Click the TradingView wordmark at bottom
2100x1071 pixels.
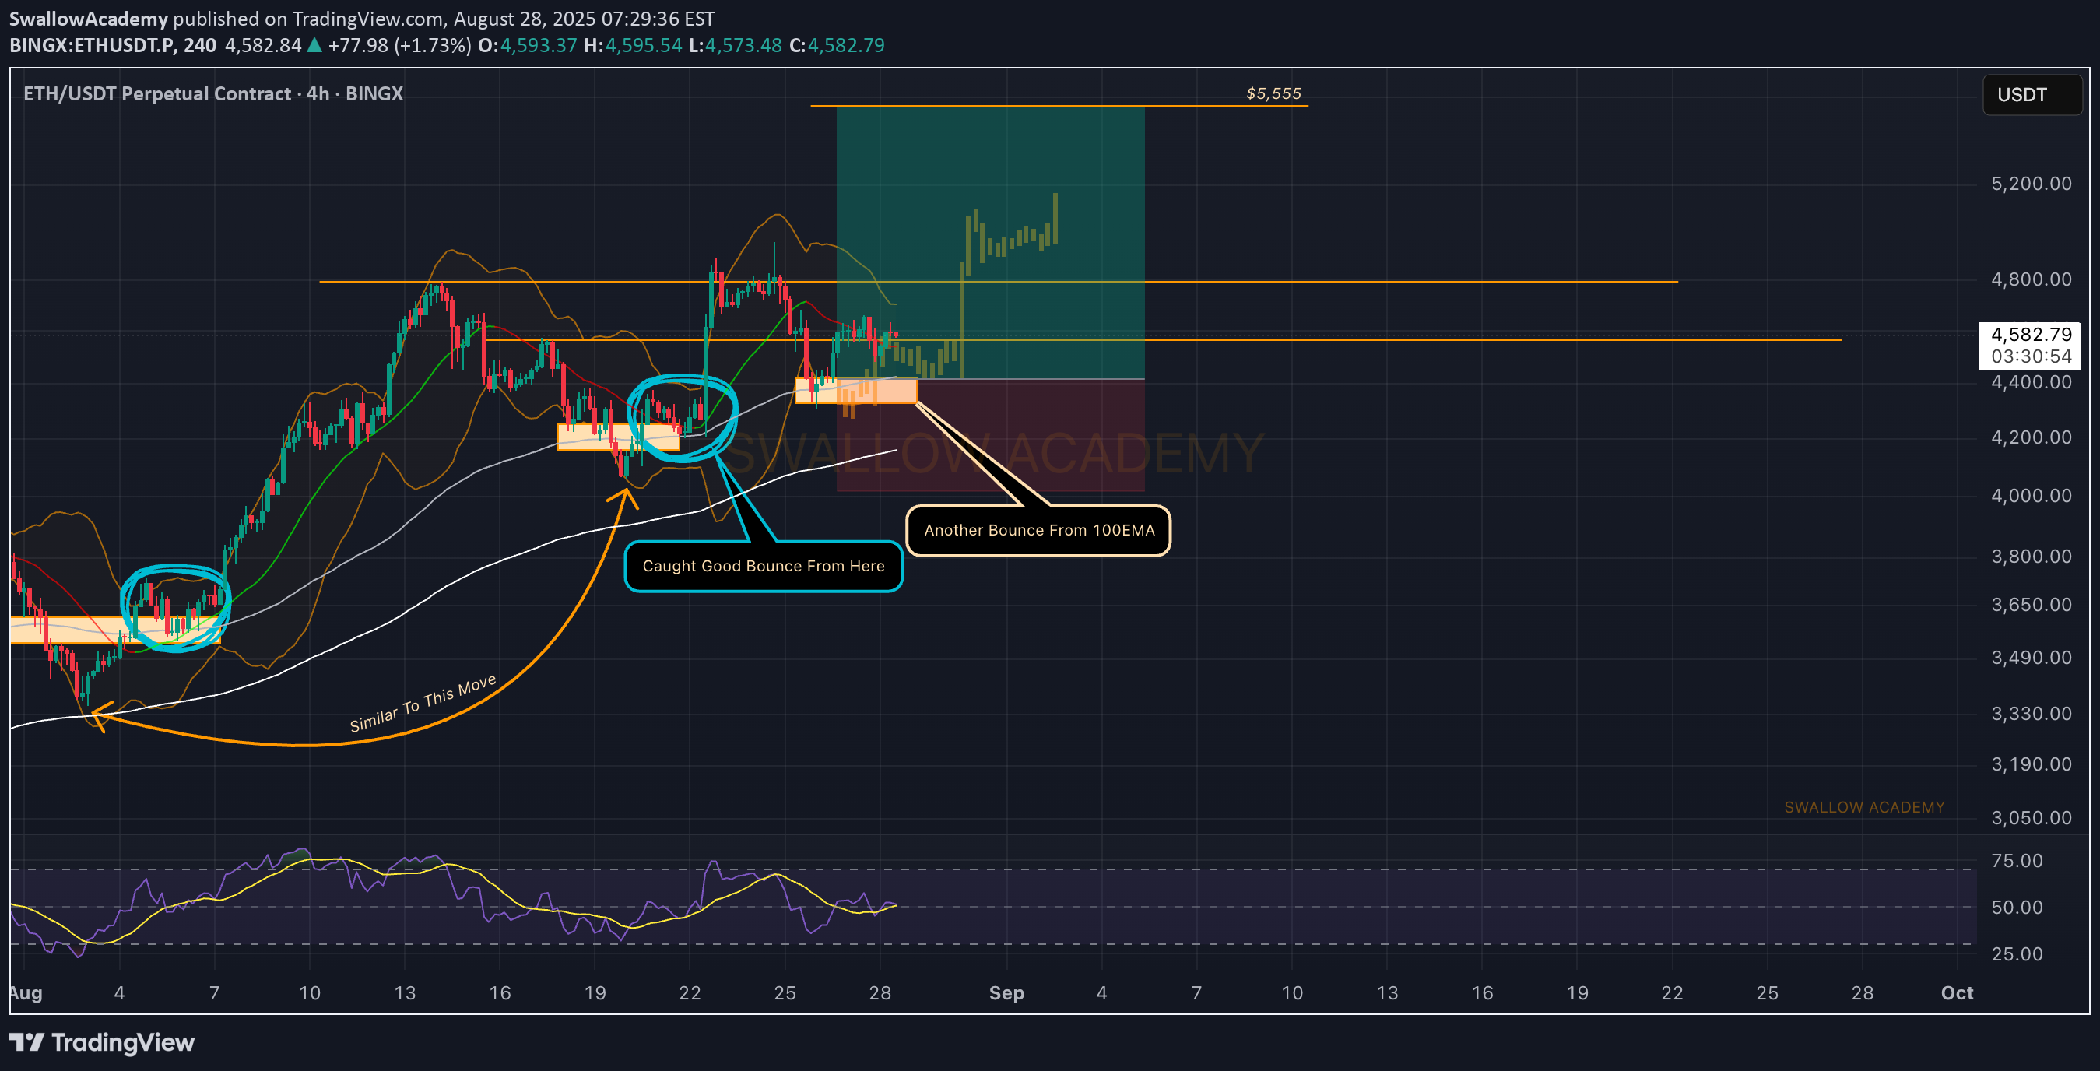123,1042
